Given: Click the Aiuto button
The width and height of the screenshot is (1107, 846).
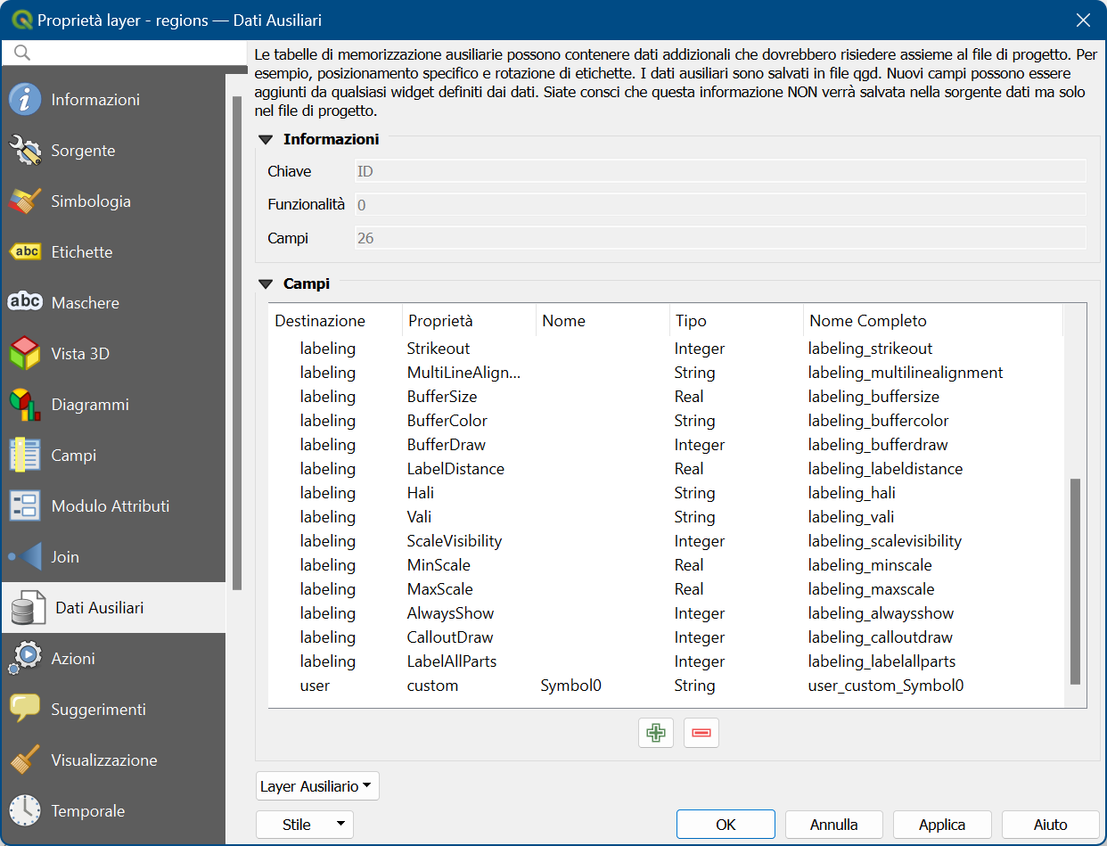Looking at the screenshot, I should click(x=1051, y=825).
